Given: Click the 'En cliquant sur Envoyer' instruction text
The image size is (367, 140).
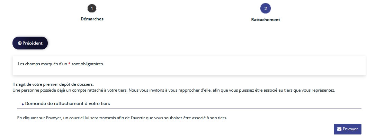Looking at the screenshot, I should [122, 118].
